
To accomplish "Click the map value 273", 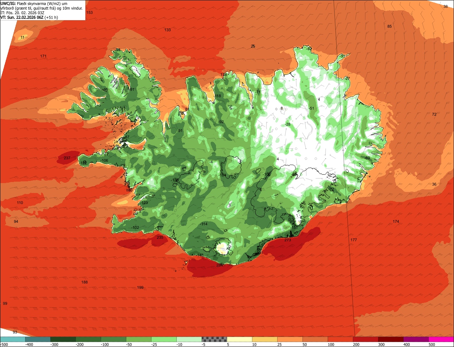I will 288,240.
